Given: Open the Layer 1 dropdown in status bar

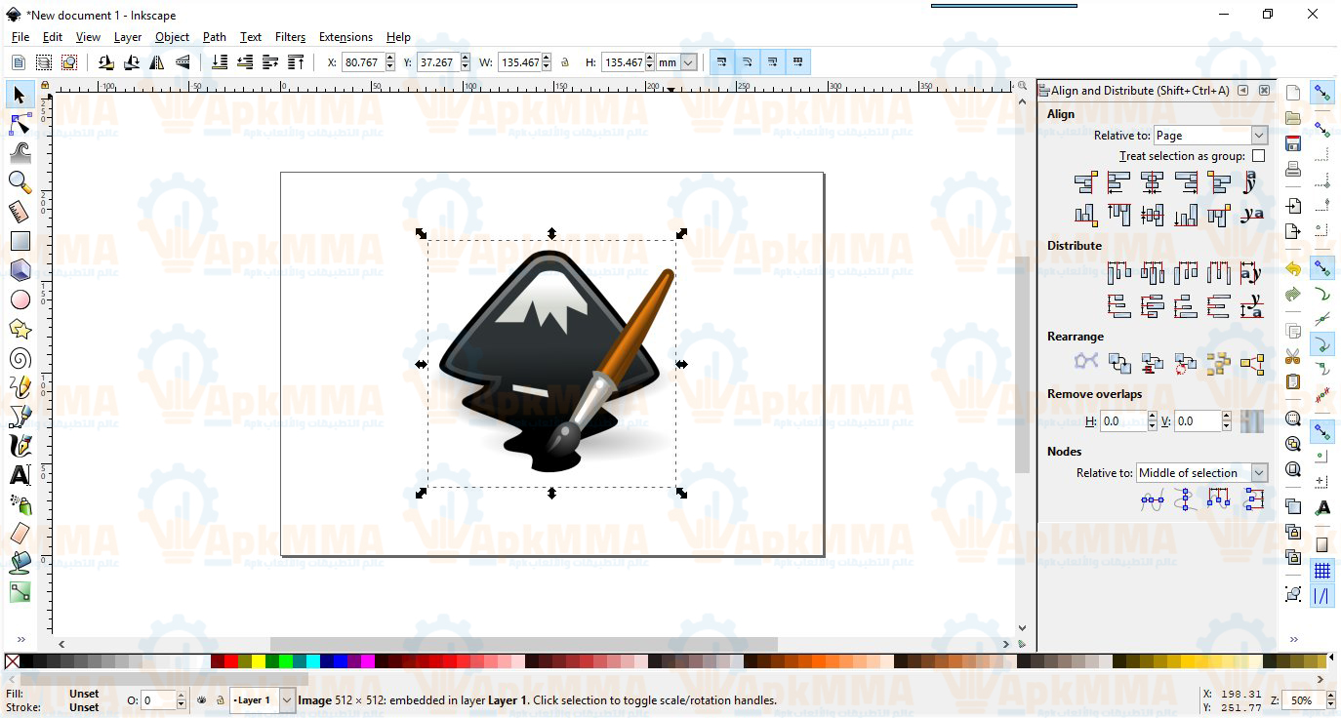Looking at the screenshot, I should tap(263, 700).
